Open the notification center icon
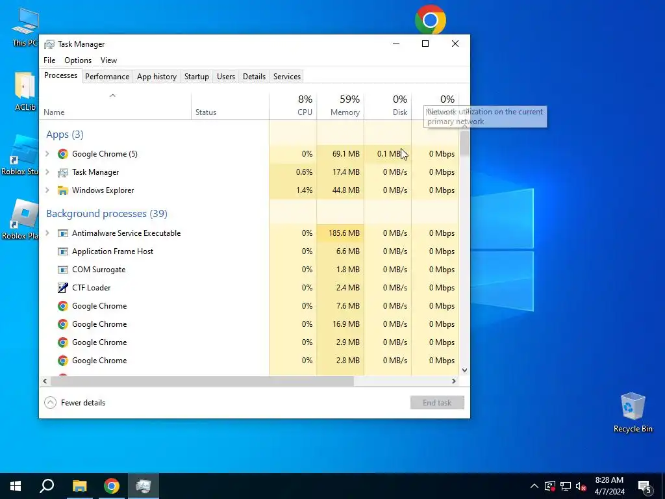The width and height of the screenshot is (665, 499). (645, 487)
